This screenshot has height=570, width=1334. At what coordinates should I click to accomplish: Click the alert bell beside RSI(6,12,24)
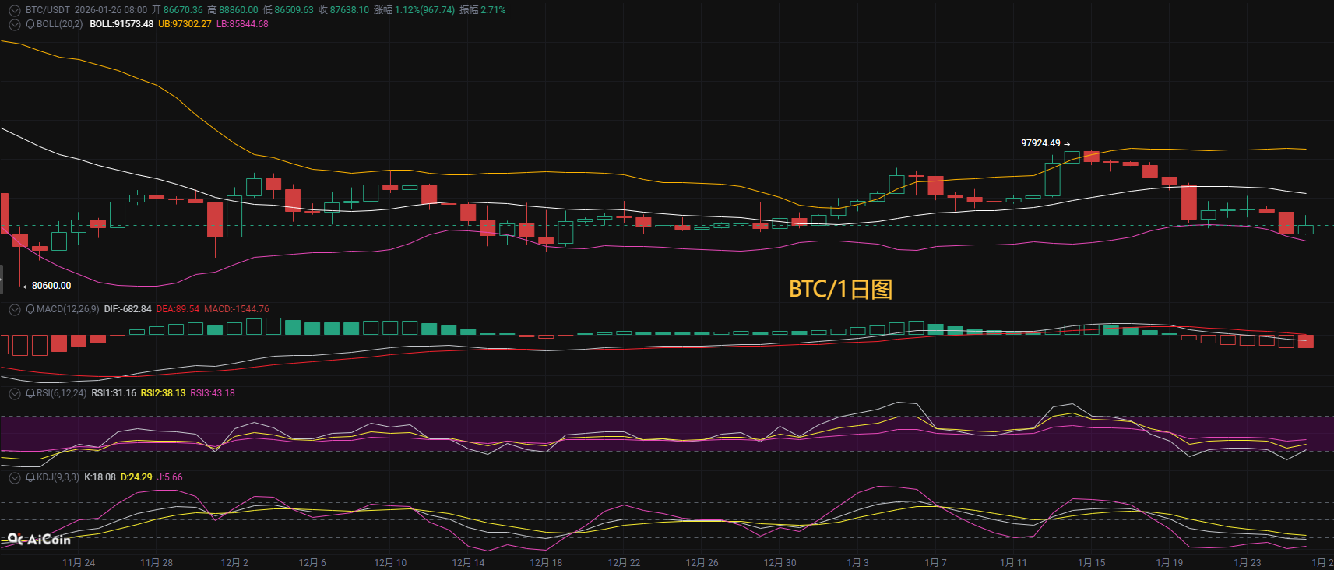coord(30,393)
